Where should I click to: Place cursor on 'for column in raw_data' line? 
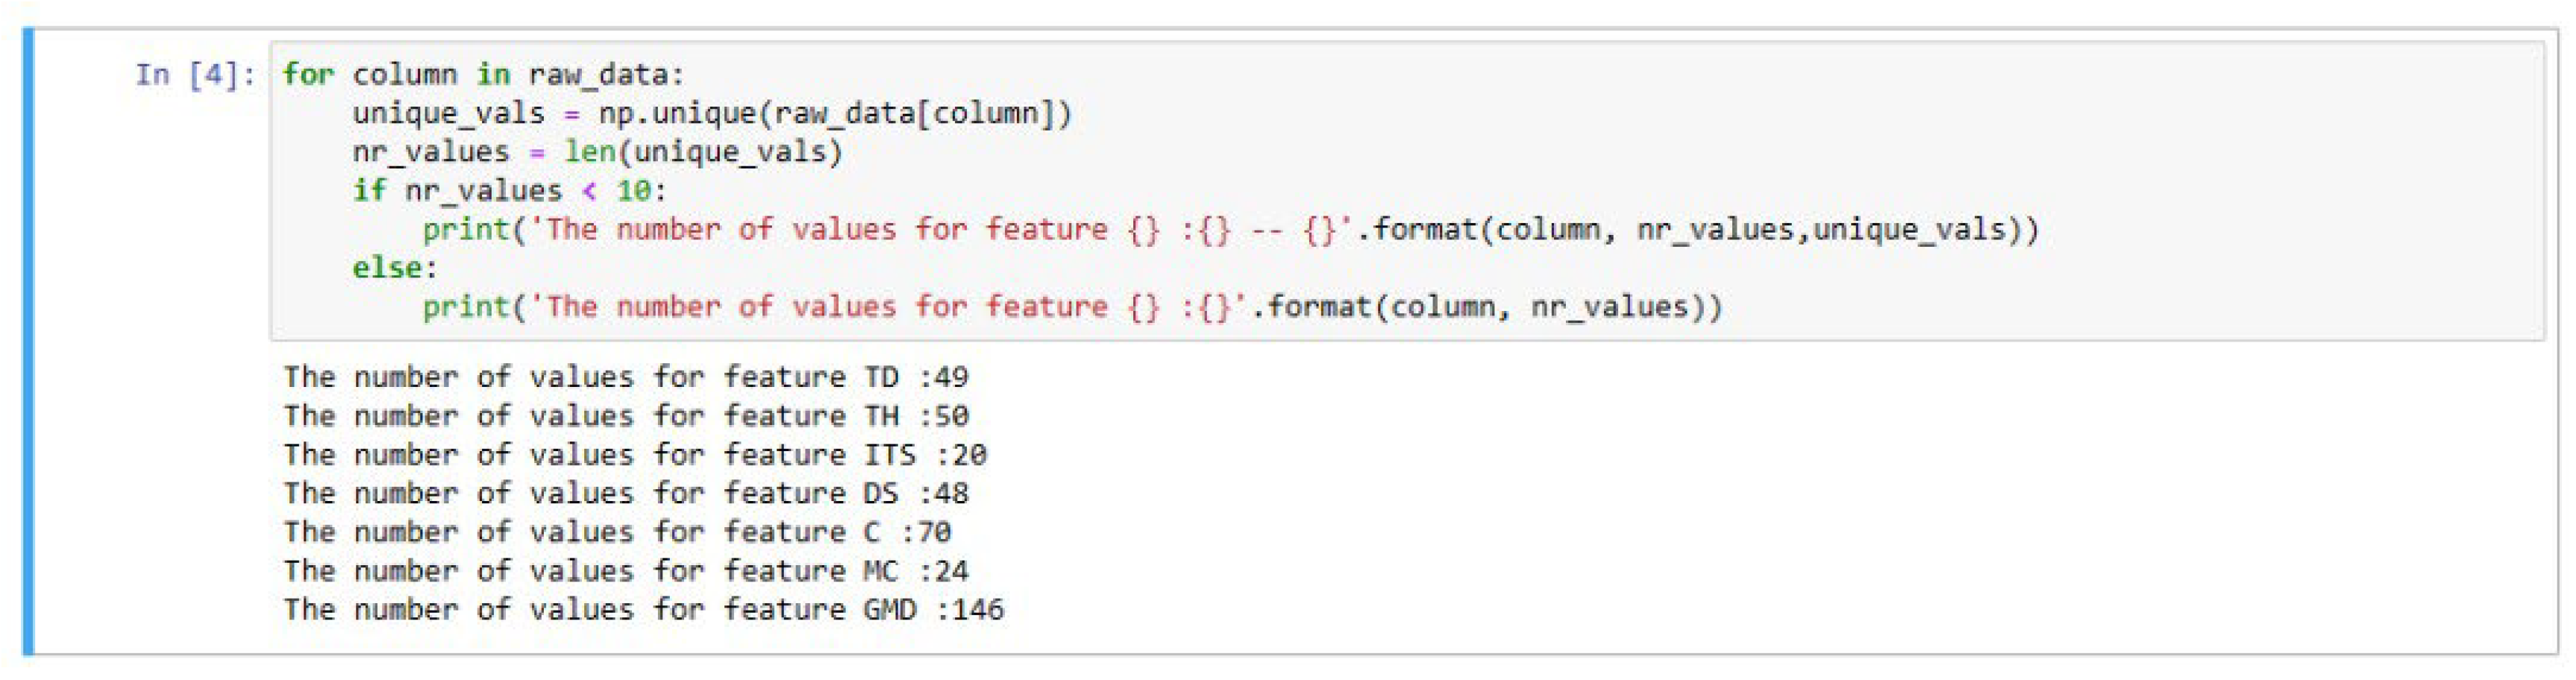(x=482, y=75)
